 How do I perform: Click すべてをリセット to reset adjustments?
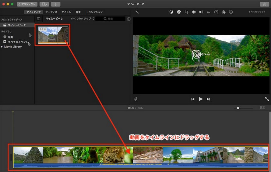tap(257, 12)
